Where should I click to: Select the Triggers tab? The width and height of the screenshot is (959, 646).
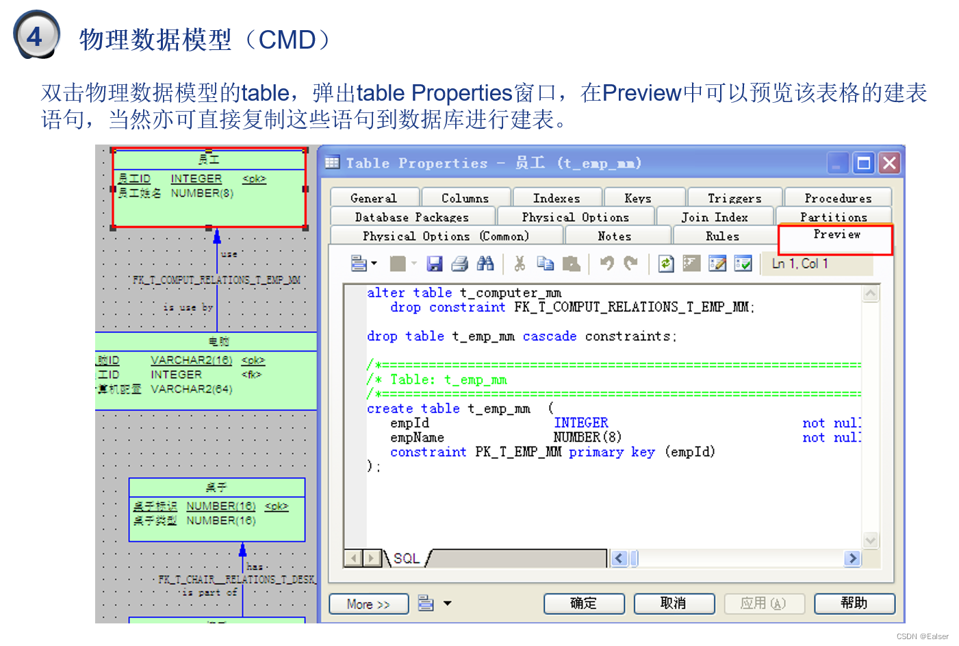[734, 198]
